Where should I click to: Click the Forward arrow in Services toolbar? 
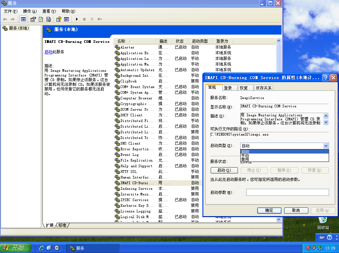(13, 19)
